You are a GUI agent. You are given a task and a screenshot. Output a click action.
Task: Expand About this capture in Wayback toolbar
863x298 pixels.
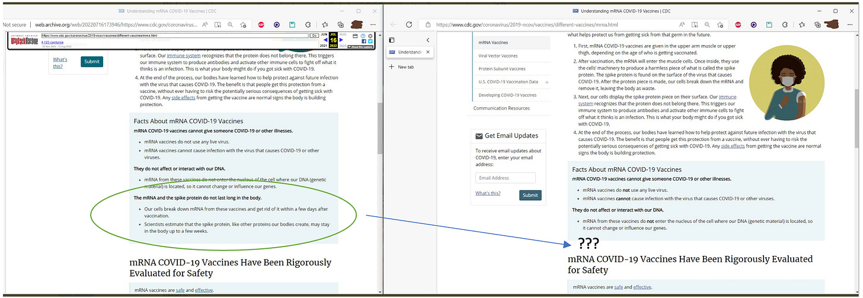tap(362, 47)
